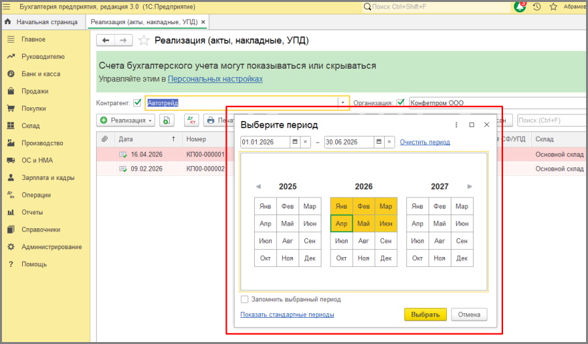Click the calendar icon for end date

[x=380, y=142]
